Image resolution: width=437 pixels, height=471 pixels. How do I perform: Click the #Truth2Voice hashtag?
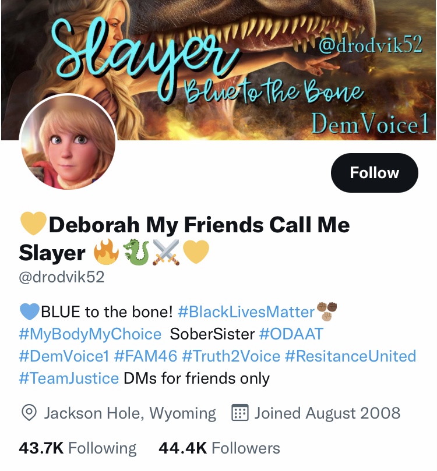point(231,356)
